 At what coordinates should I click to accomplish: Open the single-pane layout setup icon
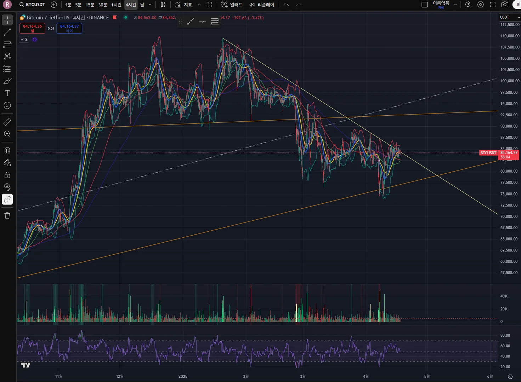pyautogui.click(x=425, y=5)
